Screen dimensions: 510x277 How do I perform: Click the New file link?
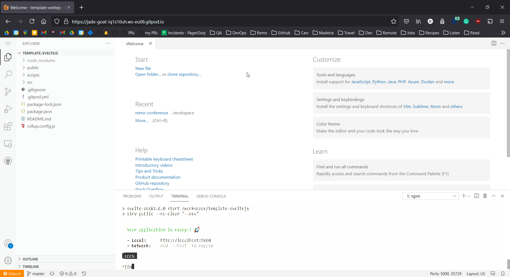[x=143, y=68]
